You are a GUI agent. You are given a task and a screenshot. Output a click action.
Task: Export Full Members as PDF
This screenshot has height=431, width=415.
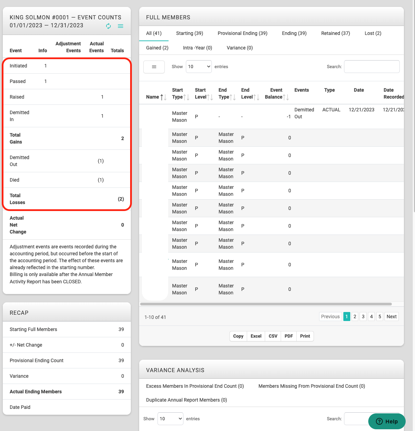coord(289,336)
